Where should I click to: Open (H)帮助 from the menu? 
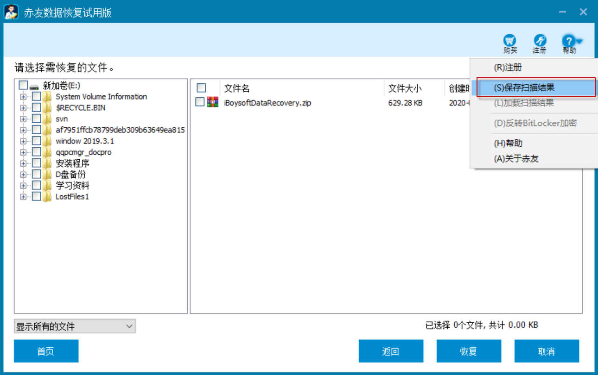point(534,144)
